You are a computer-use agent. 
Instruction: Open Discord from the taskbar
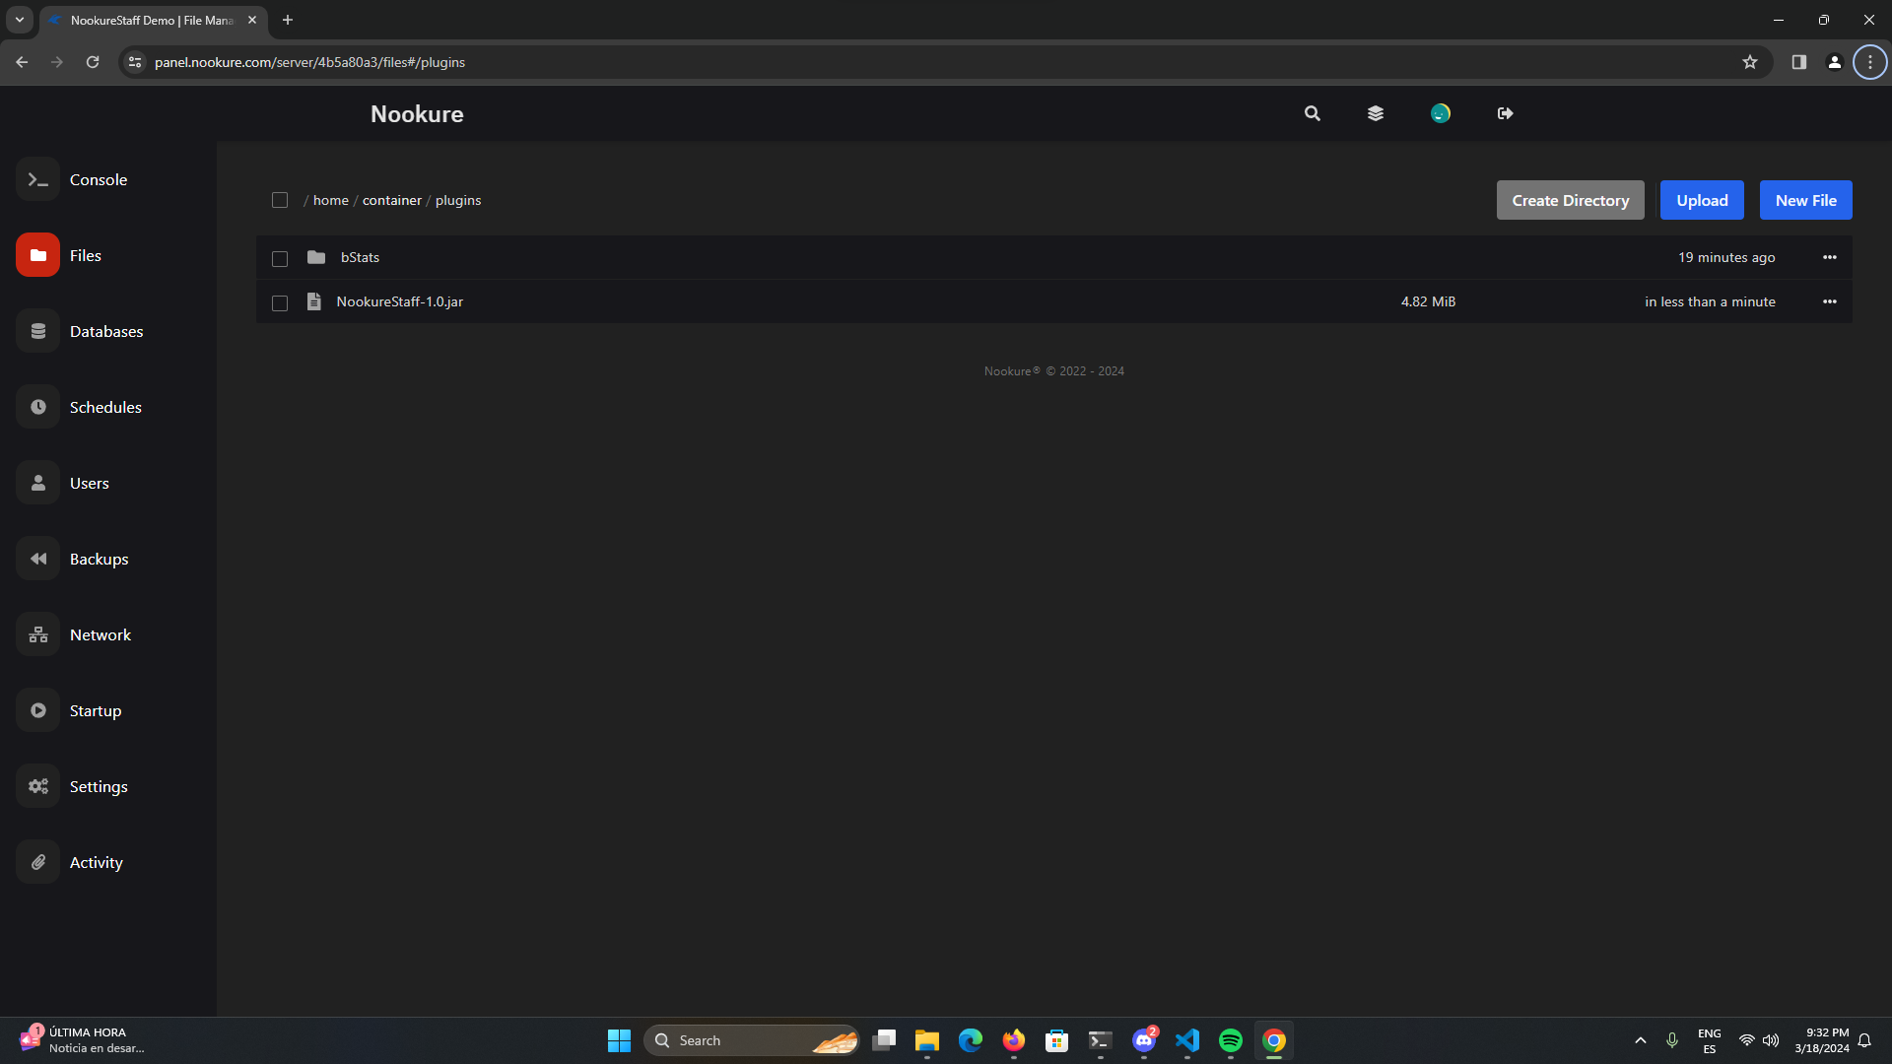click(1144, 1040)
